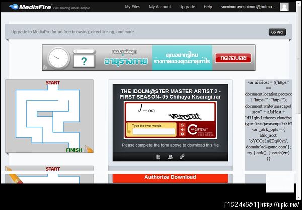Click the file document icon below form
Screen dimensions: 302x210
[x=158, y=157]
